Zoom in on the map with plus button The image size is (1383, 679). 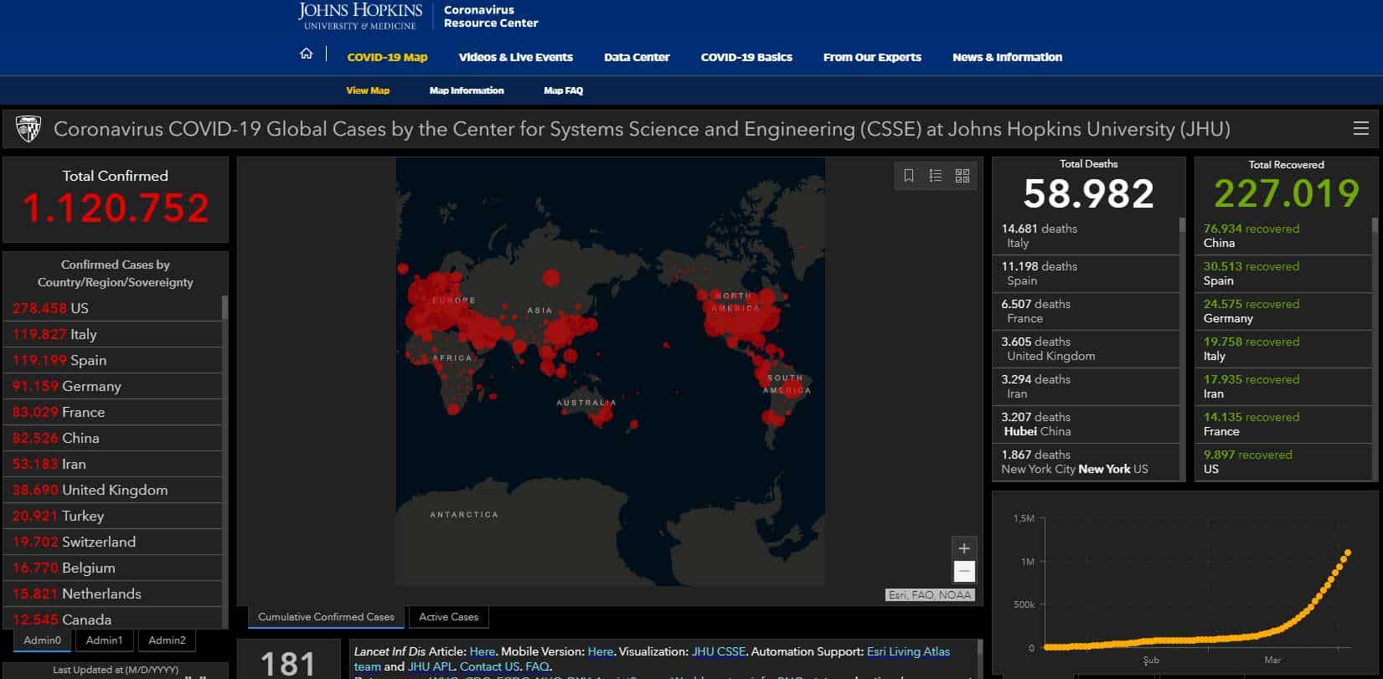pos(964,548)
